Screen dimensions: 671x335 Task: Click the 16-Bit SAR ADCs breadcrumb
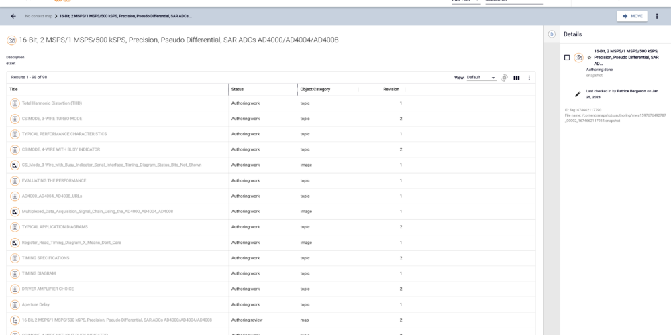pos(125,16)
